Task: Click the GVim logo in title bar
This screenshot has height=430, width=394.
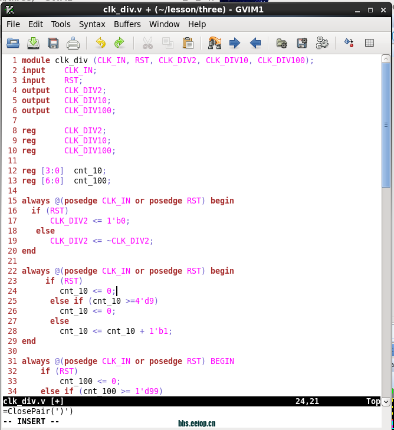Action: click(9, 10)
